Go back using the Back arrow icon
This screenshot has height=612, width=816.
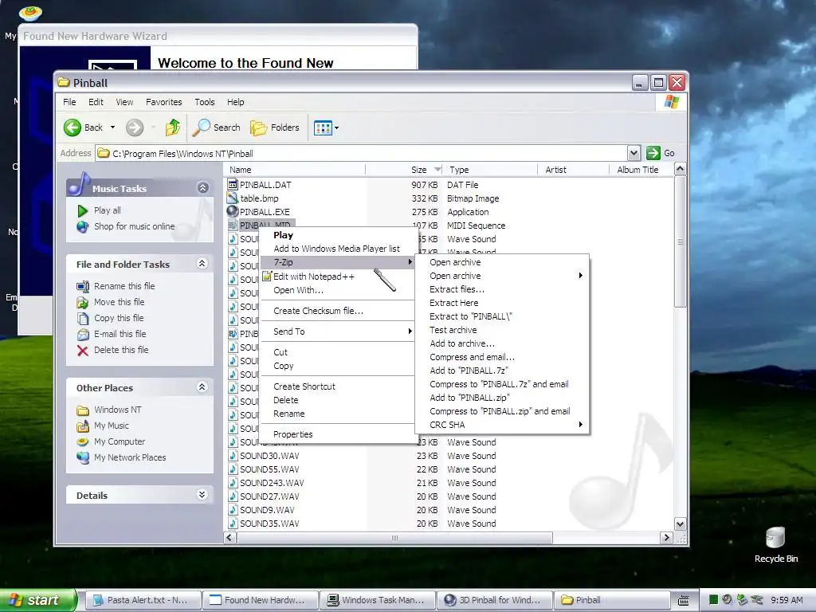(x=73, y=127)
